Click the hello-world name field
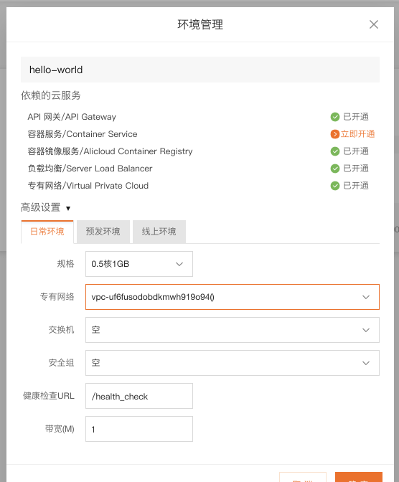Image resolution: width=399 pixels, height=482 pixels. click(x=200, y=70)
